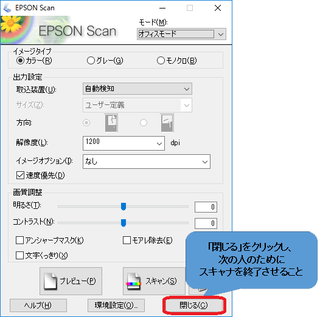Click the 明るさ(T) brightness slider handle
This screenshot has height=317, width=320.
[123, 206]
